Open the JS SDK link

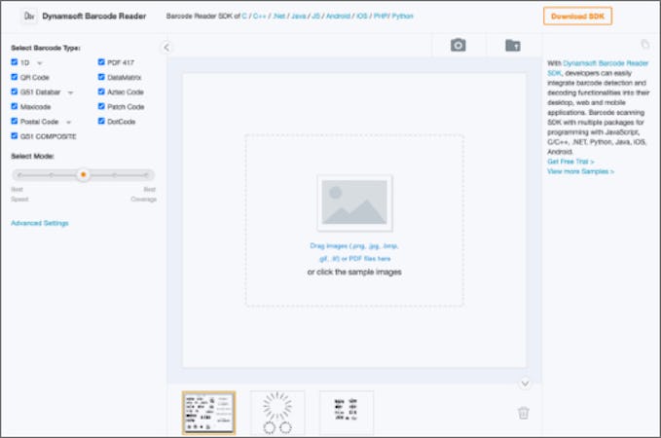coord(315,16)
